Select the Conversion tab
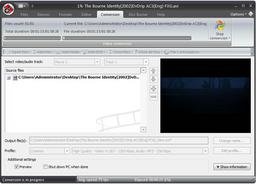 (110, 15)
